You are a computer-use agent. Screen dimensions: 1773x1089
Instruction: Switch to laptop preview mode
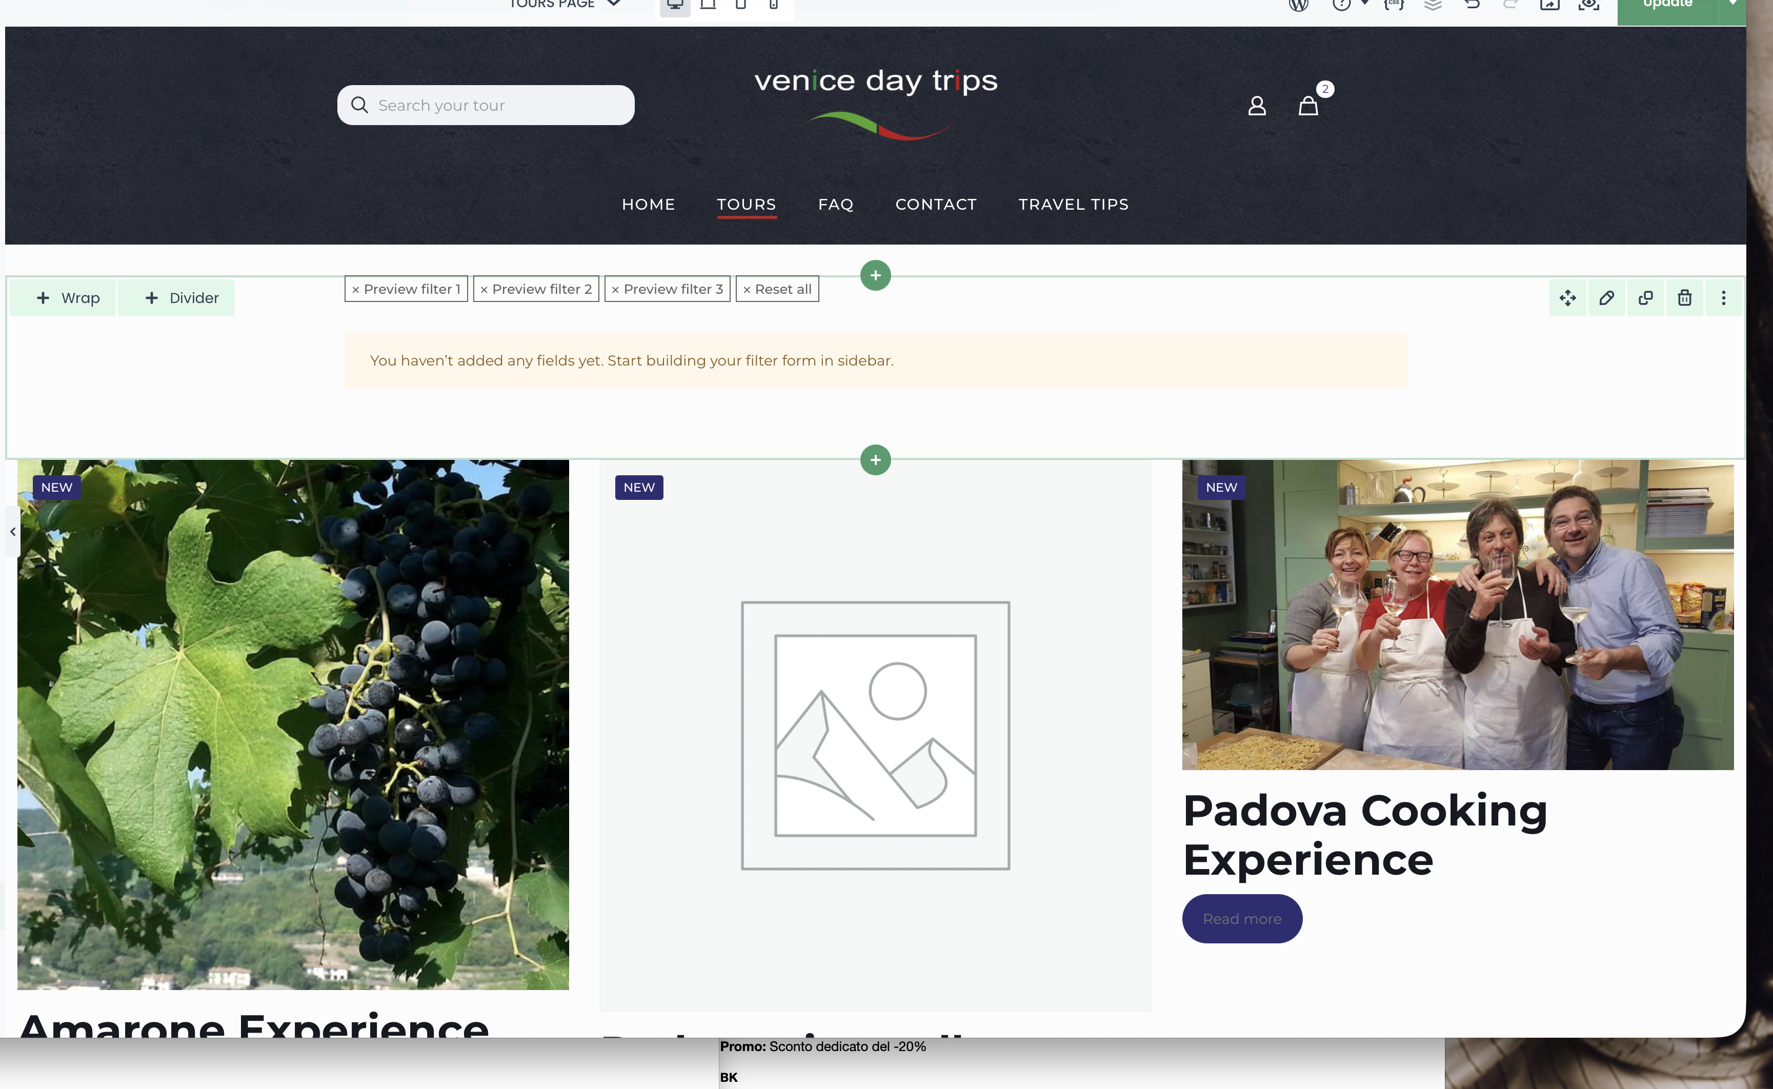[707, 4]
